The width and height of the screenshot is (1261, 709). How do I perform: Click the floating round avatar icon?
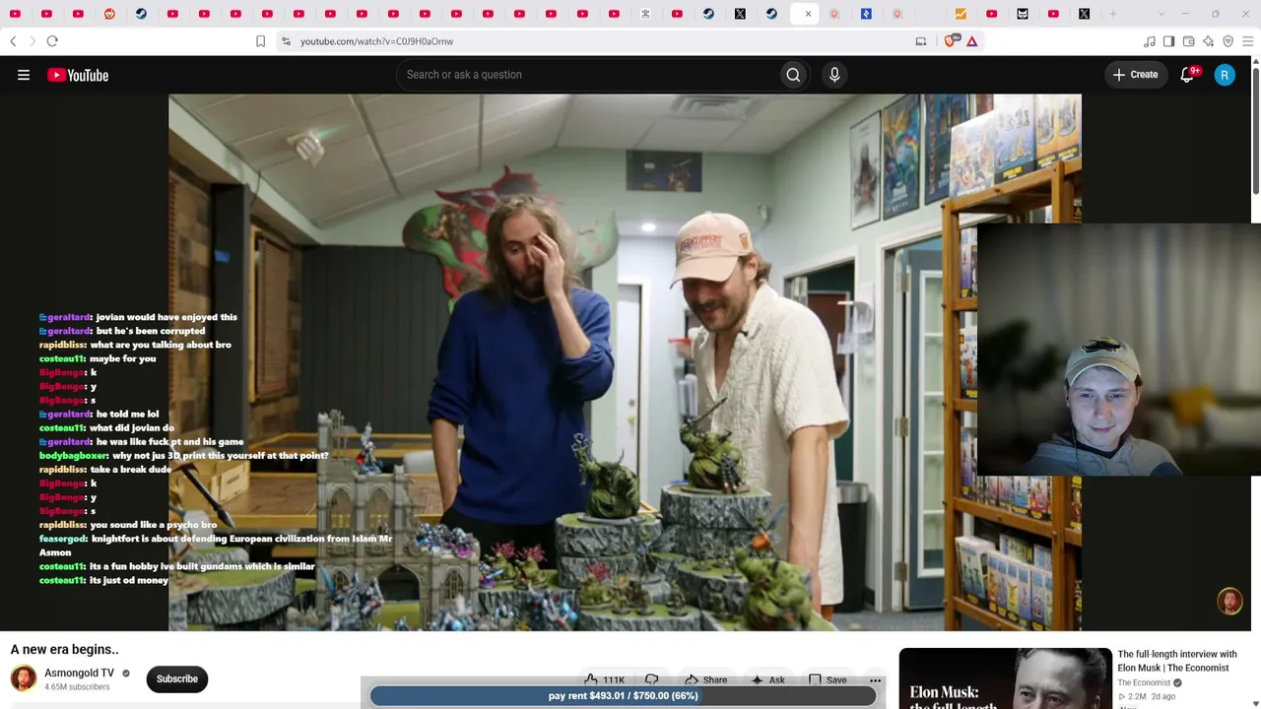[x=1229, y=601]
